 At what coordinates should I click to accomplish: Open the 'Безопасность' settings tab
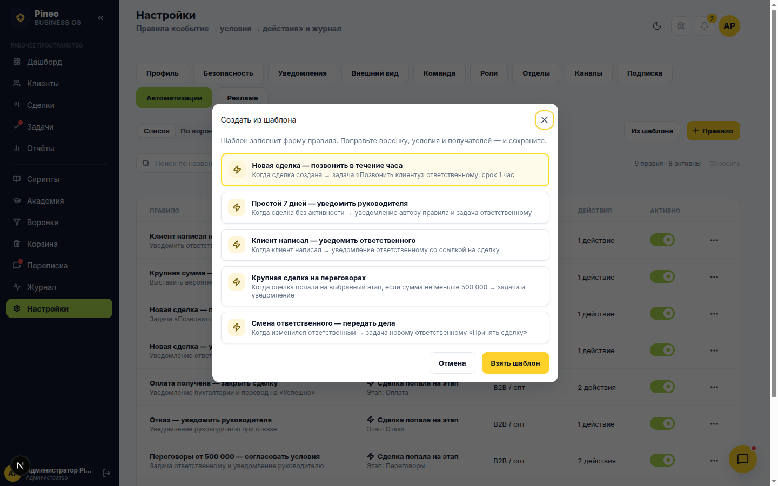click(x=228, y=73)
